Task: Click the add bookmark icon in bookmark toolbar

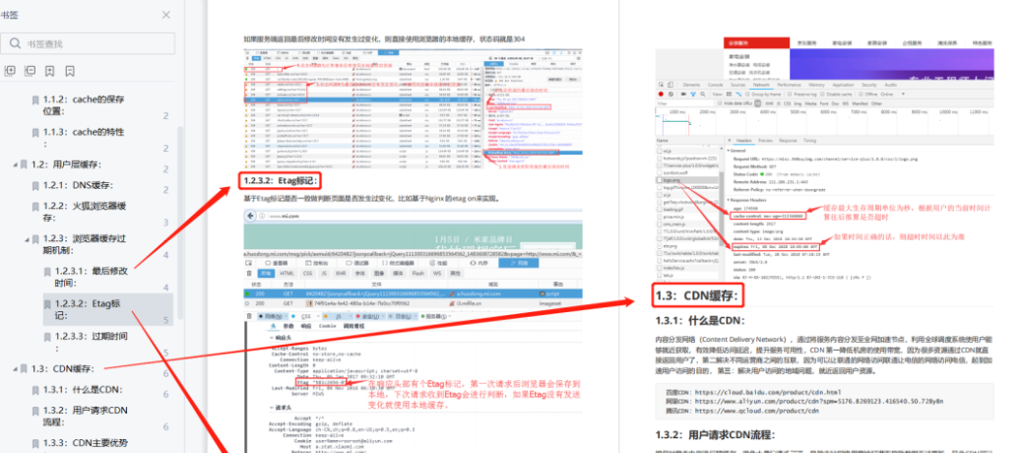Action: pyautogui.click(x=50, y=71)
